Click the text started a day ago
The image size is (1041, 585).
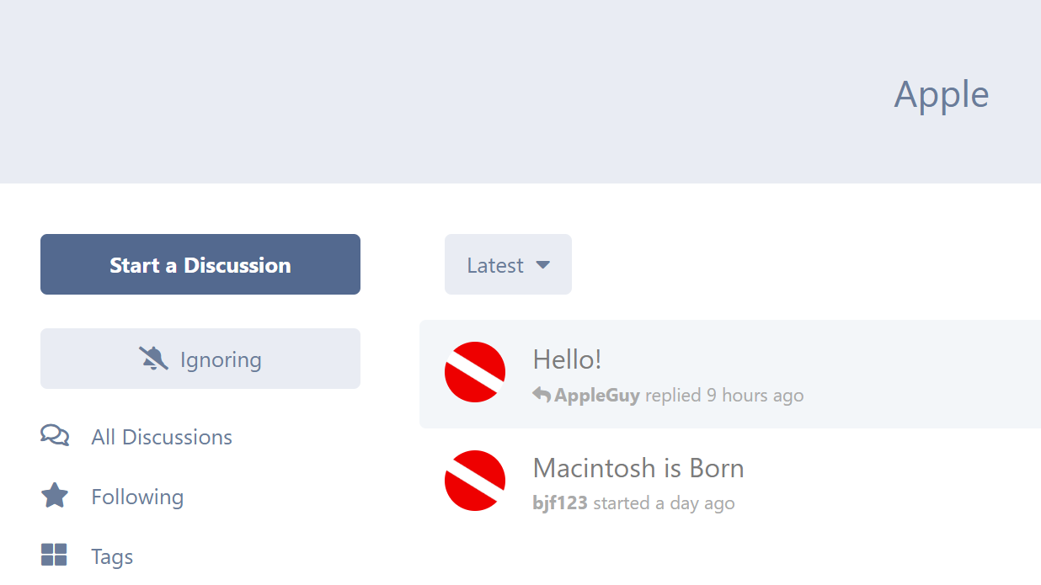pyautogui.click(x=664, y=503)
